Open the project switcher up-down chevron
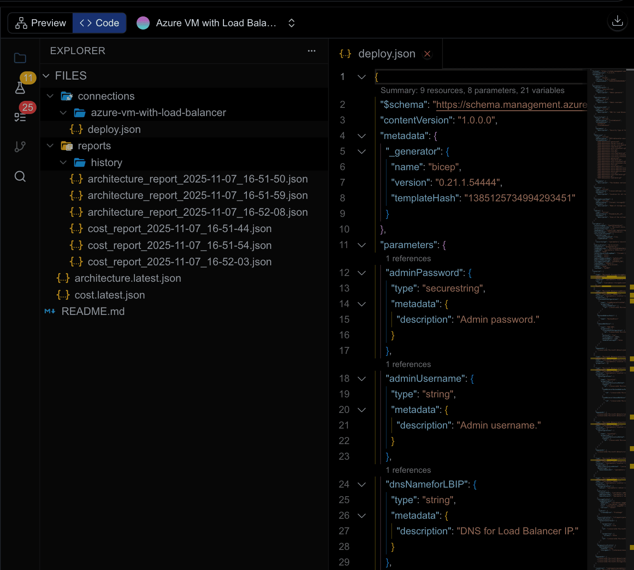 [x=292, y=23]
